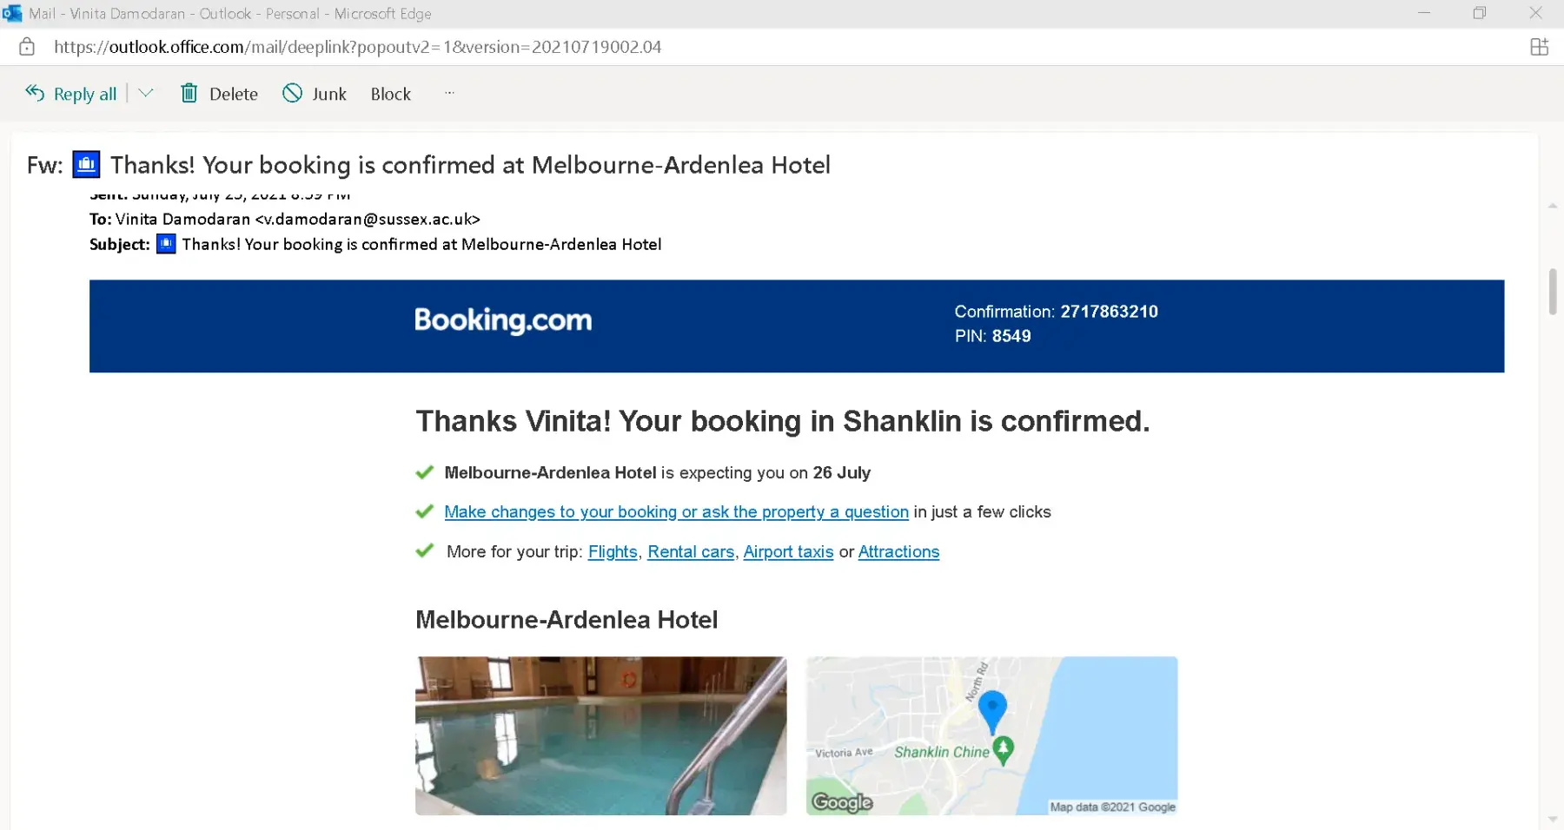Open the Flights link

613,552
